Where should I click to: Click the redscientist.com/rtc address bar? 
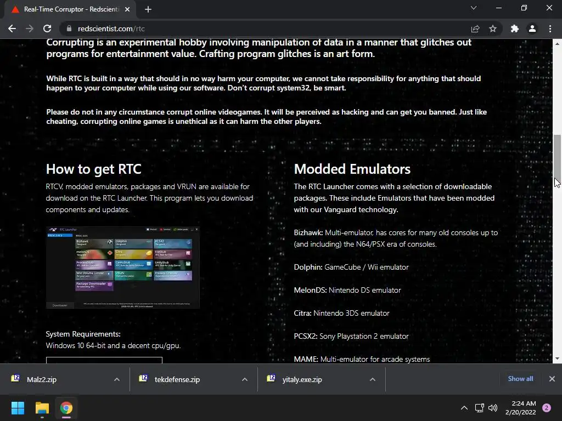point(265,29)
